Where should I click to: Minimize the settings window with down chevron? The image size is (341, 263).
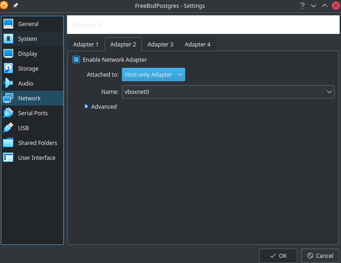pyautogui.click(x=314, y=6)
